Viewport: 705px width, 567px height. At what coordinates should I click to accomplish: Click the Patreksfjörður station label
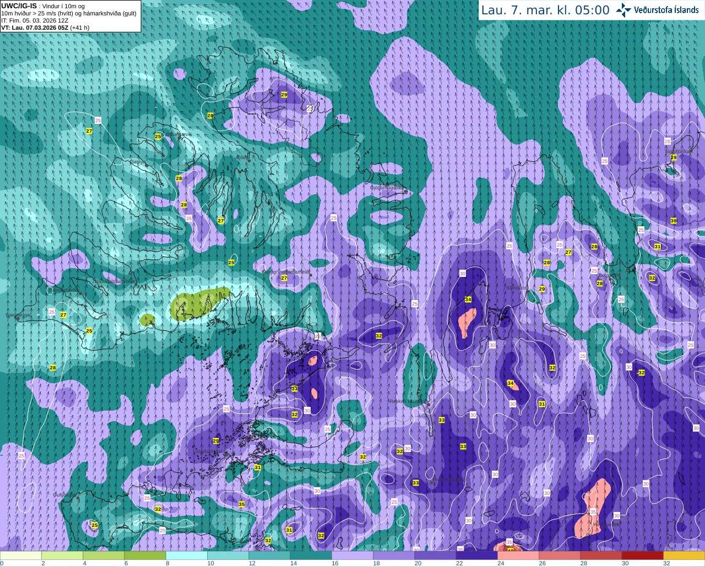coord(64,290)
